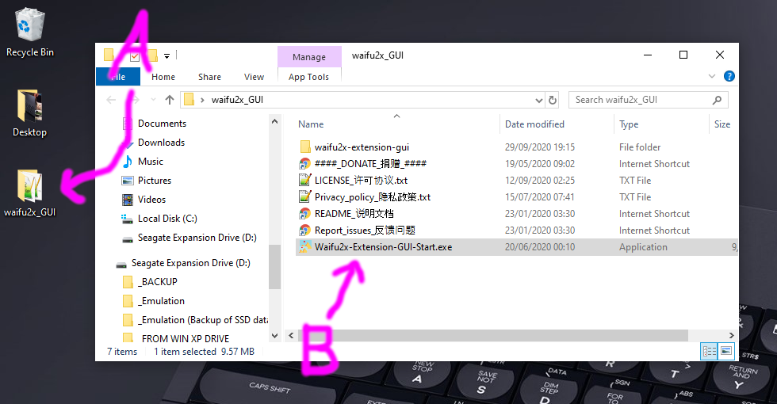
Task: Click navigation pane scroll up arrow
Action: (275, 121)
